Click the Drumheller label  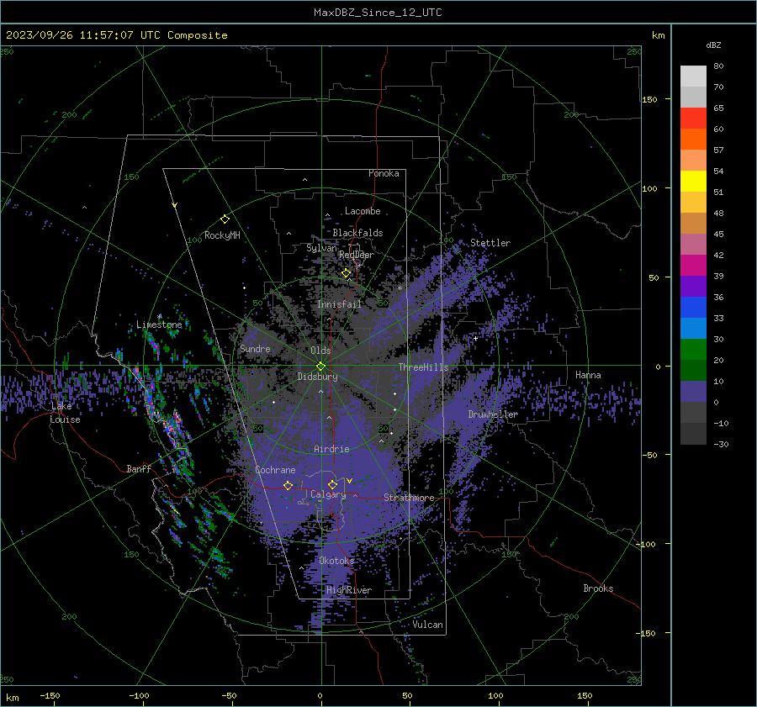click(x=493, y=414)
